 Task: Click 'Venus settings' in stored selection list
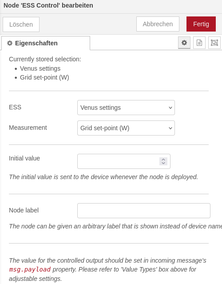(x=40, y=68)
